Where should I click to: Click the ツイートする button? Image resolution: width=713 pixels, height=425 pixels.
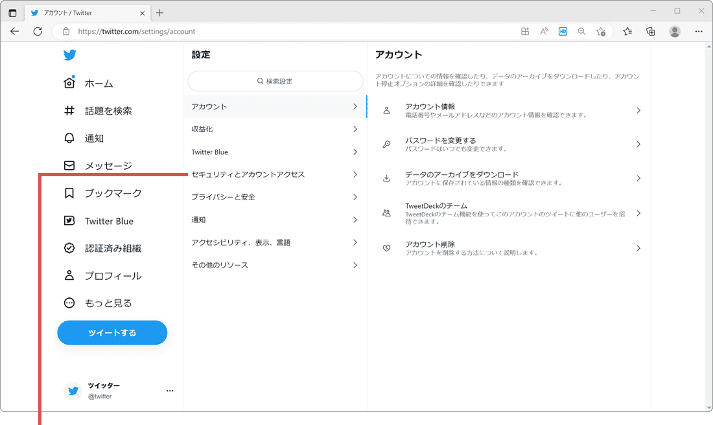click(x=111, y=332)
